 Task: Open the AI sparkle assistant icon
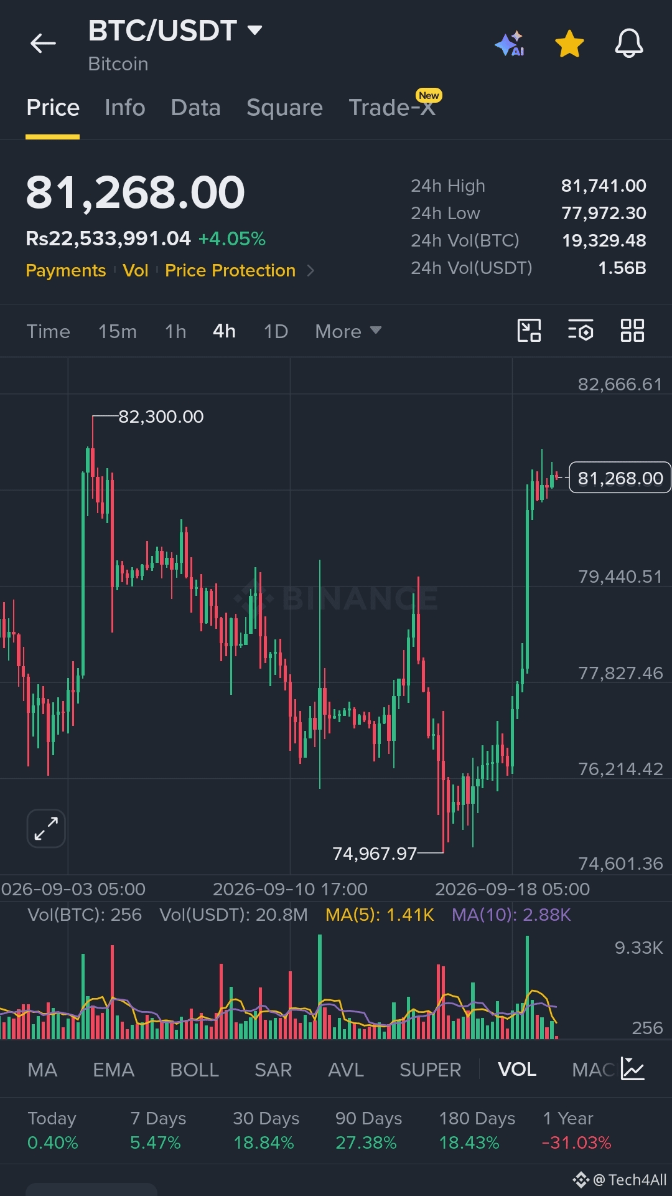tap(510, 44)
